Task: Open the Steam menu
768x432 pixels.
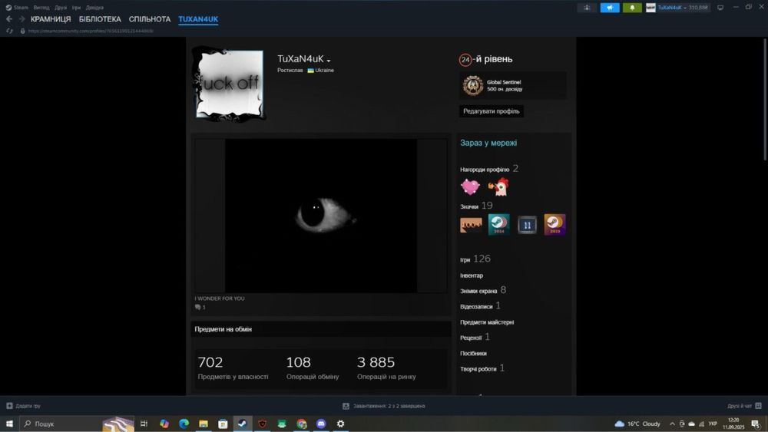Action: [x=17, y=8]
